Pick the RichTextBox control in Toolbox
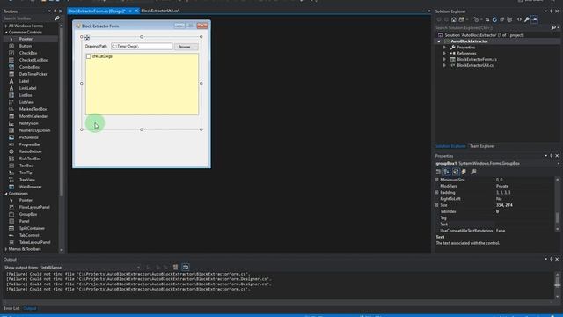 click(x=31, y=158)
